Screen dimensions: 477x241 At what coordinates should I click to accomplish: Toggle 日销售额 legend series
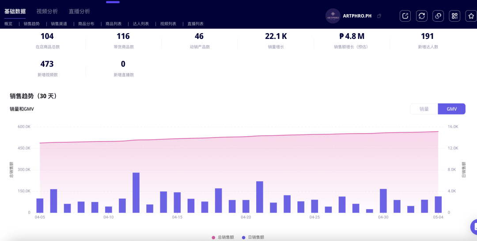coord(253,237)
